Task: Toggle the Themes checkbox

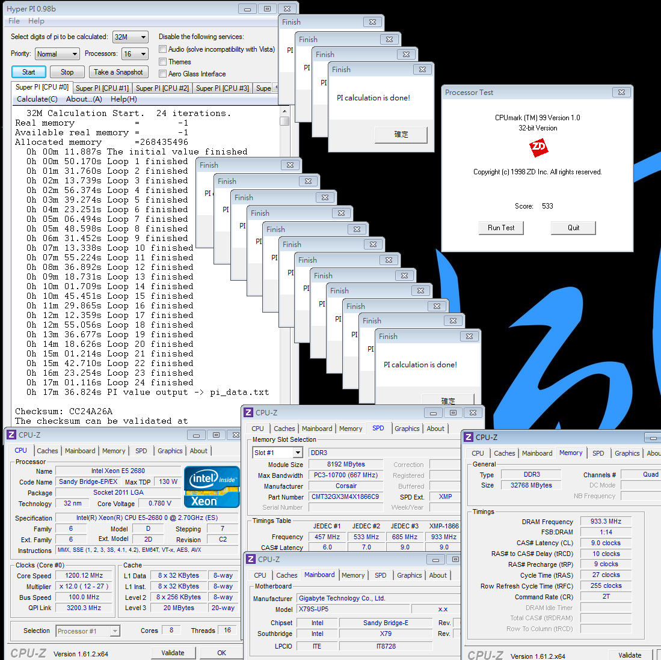Action: coord(163,61)
